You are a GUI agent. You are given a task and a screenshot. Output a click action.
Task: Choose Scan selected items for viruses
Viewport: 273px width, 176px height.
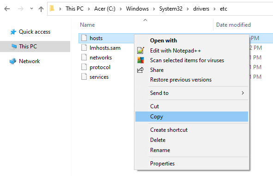click(x=192, y=60)
